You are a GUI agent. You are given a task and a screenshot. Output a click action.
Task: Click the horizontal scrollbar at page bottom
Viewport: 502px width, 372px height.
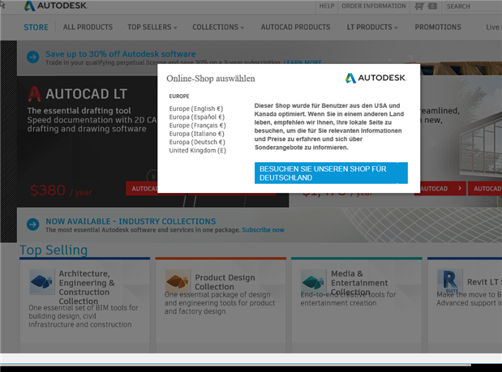tap(235, 365)
